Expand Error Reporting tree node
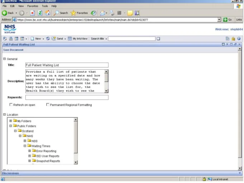 [x=30, y=151]
